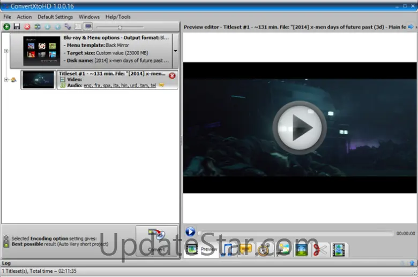Open the Windows menu
Image resolution: width=418 pixels, height=277 pixels.
(89, 17)
